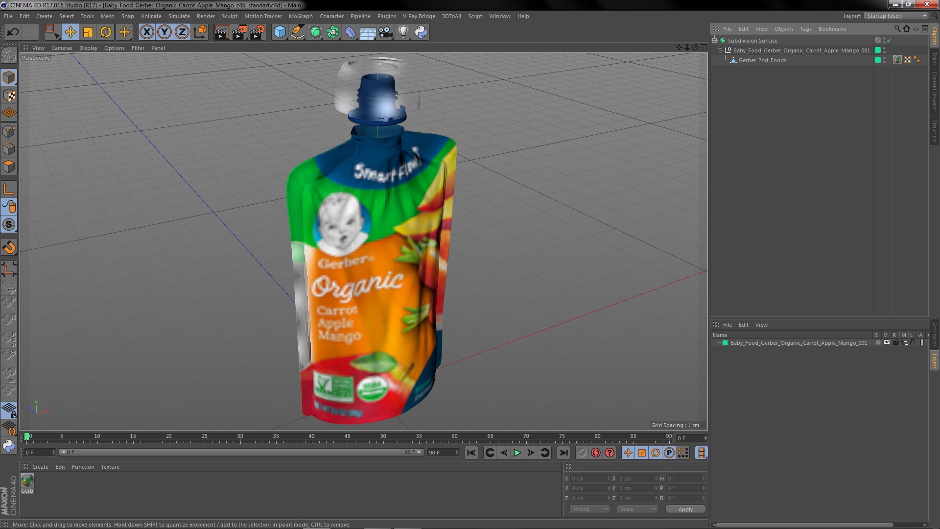Switch to Points mode

9,131
